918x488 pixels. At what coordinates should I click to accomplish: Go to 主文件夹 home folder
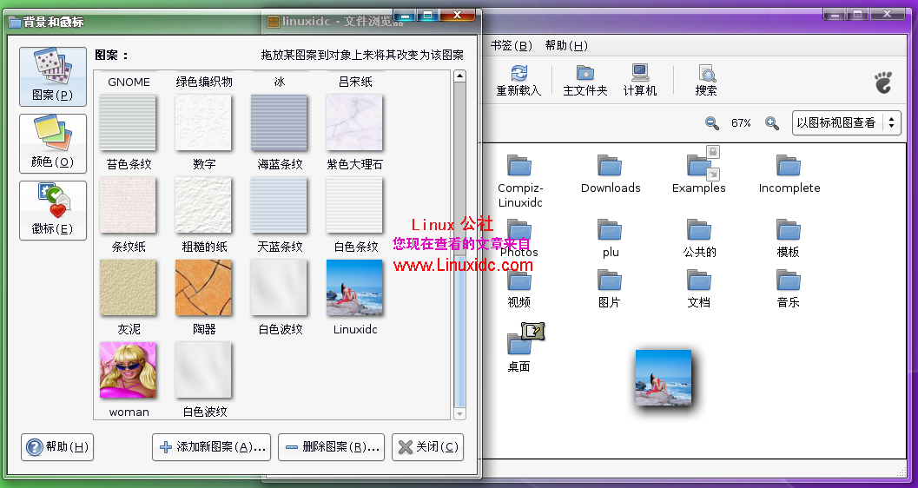584,80
